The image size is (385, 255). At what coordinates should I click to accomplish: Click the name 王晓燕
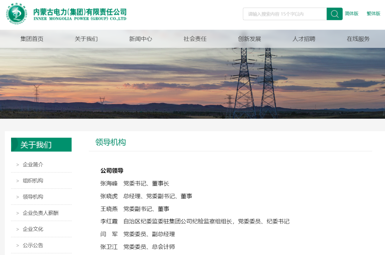pyautogui.click(x=109, y=209)
